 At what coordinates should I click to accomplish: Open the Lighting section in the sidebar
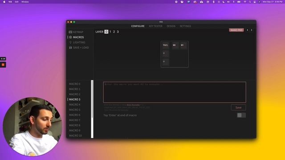(77, 43)
